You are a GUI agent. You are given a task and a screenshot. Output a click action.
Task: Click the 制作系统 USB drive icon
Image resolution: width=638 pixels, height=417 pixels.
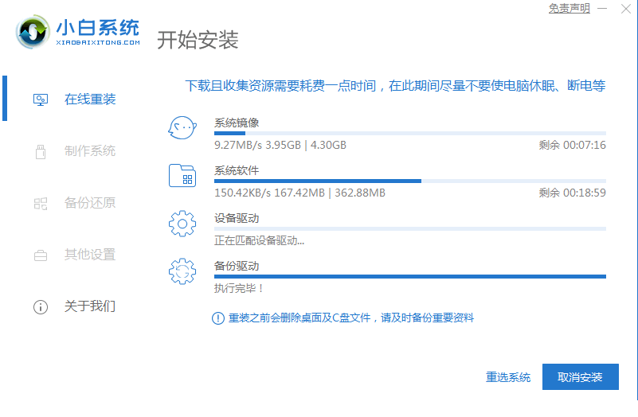(x=40, y=151)
